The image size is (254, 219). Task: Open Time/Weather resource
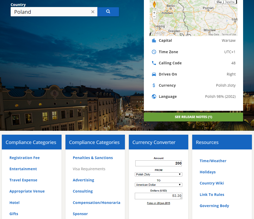tap(213, 161)
